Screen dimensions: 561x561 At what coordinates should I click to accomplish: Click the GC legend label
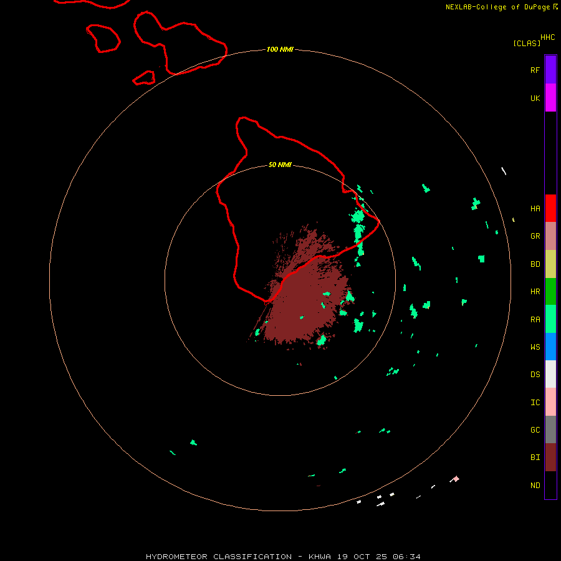(535, 430)
